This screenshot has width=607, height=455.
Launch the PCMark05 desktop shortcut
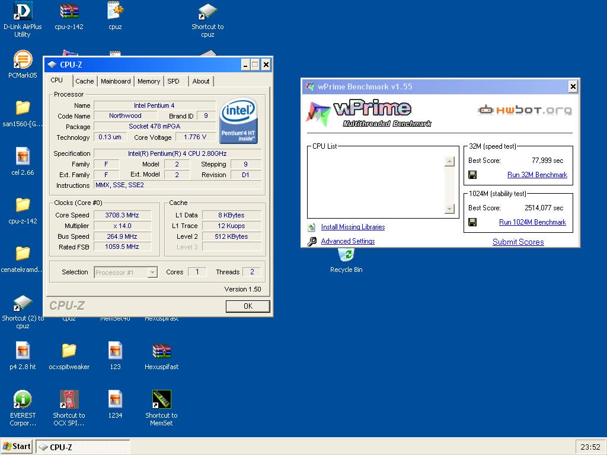(23, 60)
